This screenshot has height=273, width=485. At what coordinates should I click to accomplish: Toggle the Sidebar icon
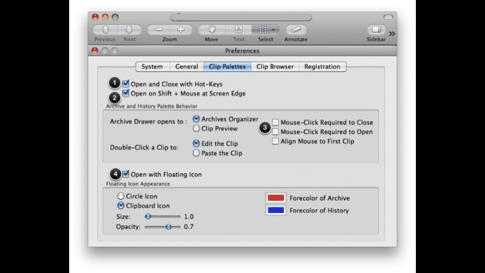(377, 30)
